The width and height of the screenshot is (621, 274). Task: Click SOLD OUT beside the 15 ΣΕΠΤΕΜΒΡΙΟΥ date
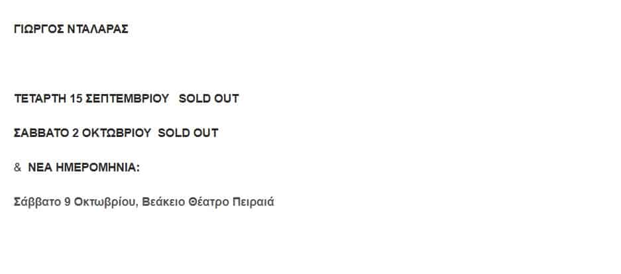pyautogui.click(x=209, y=99)
